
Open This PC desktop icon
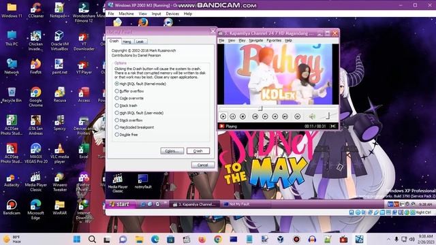click(x=12, y=38)
